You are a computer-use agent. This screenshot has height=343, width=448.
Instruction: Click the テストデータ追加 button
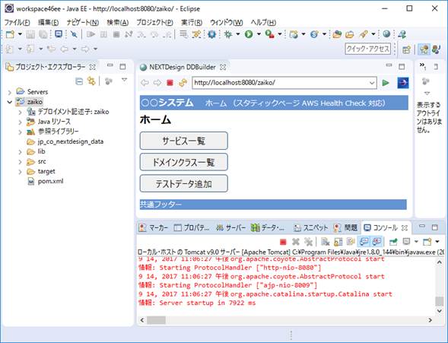[x=184, y=183]
